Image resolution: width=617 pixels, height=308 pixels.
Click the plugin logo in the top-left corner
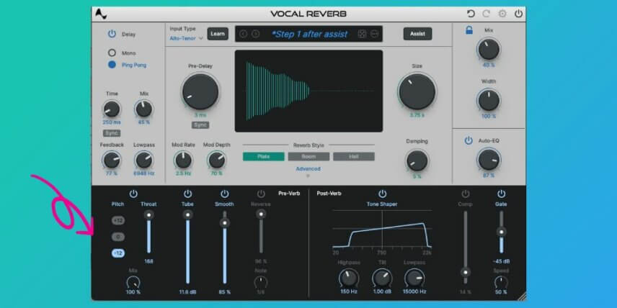point(101,14)
